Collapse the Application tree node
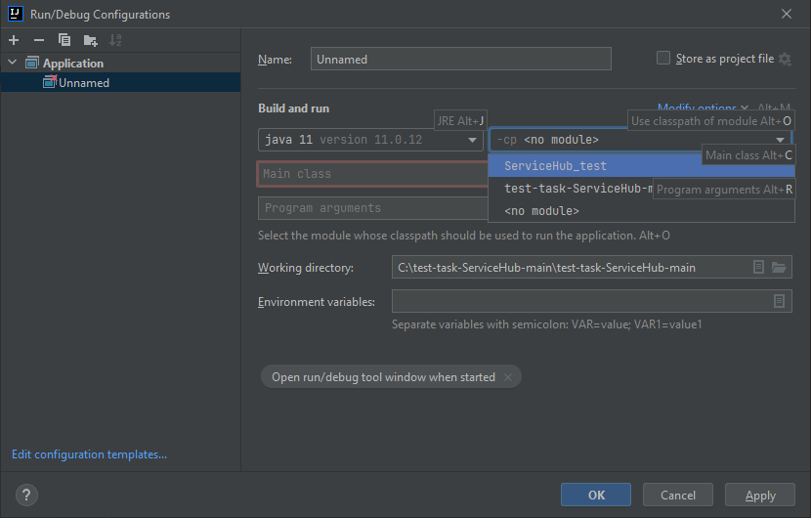The width and height of the screenshot is (811, 518). click(13, 63)
